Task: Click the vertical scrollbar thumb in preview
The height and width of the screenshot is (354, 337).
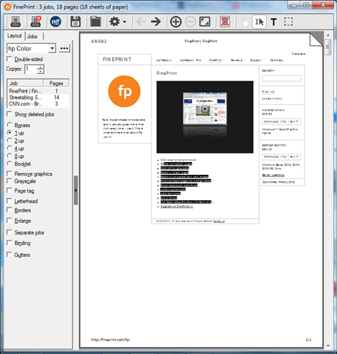Action: 328,47
